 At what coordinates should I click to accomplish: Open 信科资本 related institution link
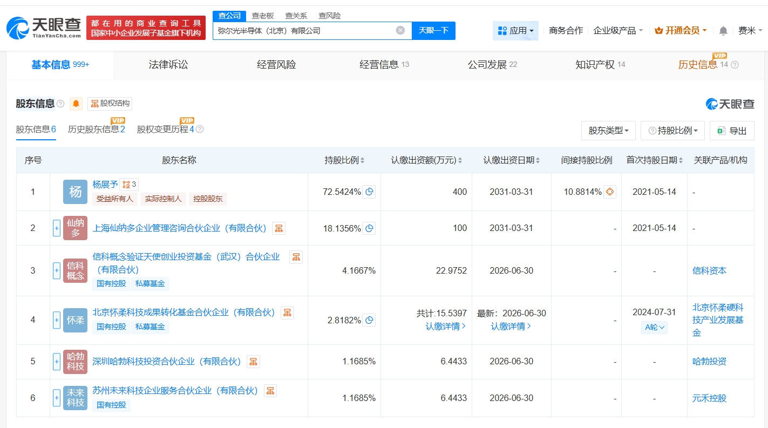[709, 270]
